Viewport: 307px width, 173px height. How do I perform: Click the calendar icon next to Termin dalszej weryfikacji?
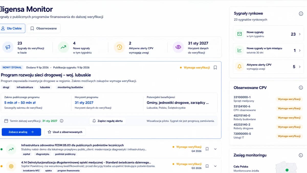(x=6, y=121)
